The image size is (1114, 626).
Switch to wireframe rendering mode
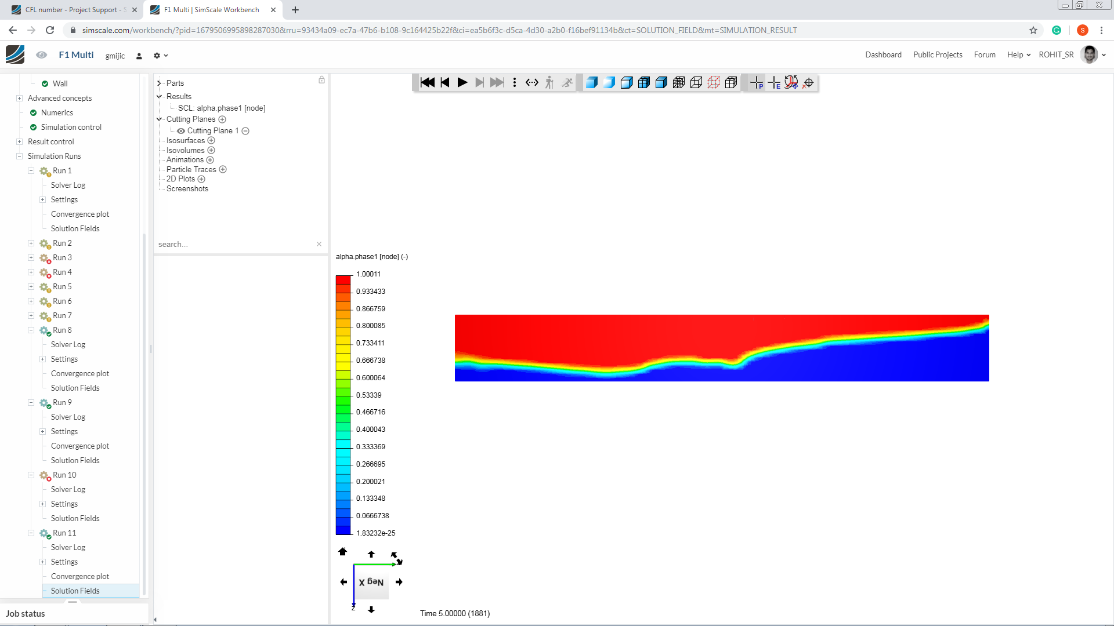[696, 83]
